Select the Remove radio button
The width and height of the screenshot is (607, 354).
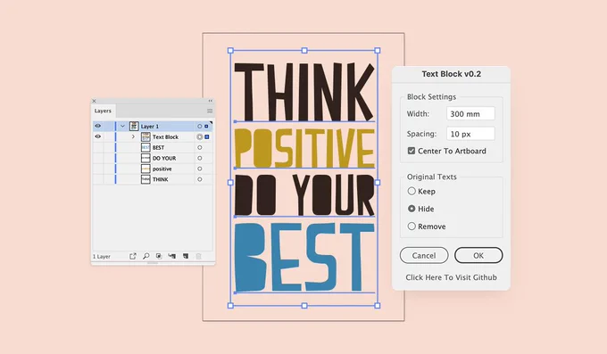412,226
